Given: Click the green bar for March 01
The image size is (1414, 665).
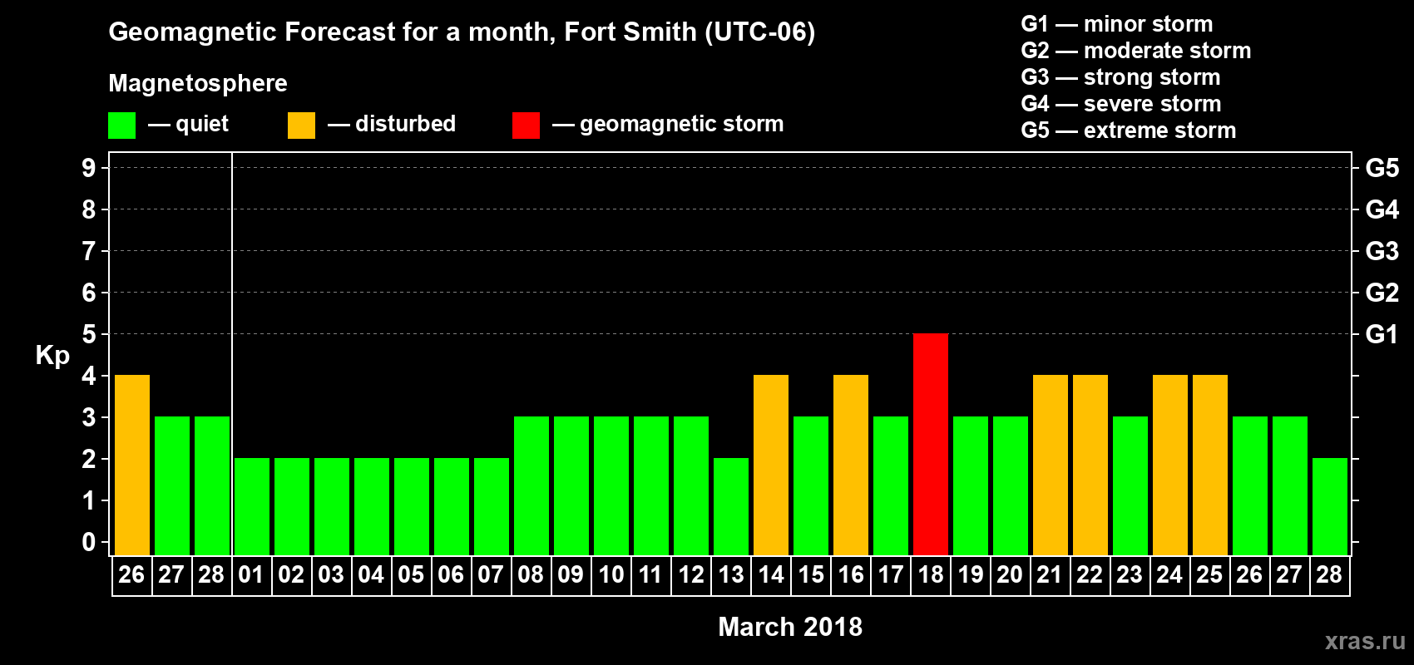Looking at the screenshot, I should click(252, 506).
